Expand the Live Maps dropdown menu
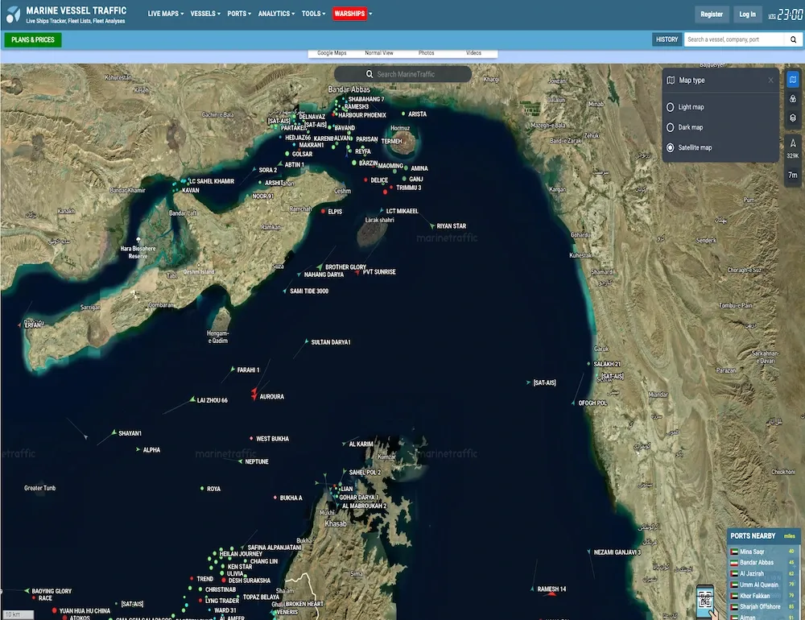Image resolution: width=805 pixels, height=620 pixels. (165, 14)
